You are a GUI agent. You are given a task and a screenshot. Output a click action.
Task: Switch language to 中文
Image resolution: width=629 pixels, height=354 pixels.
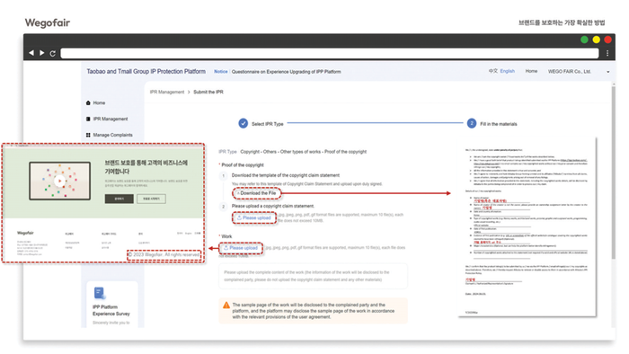coord(493,71)
